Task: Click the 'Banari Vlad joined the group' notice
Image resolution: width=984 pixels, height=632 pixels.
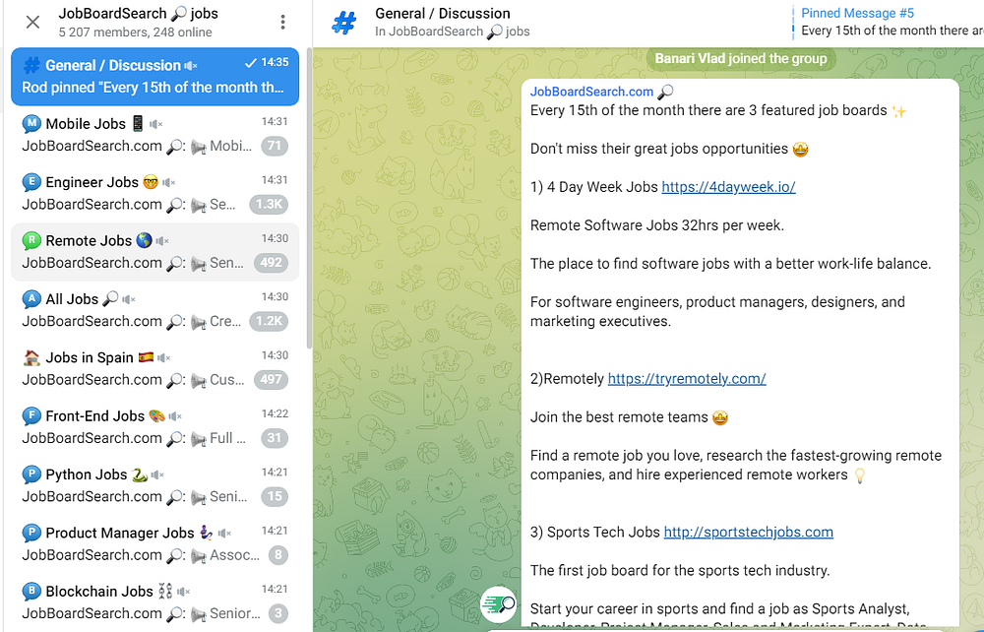Action: (741, 59)
